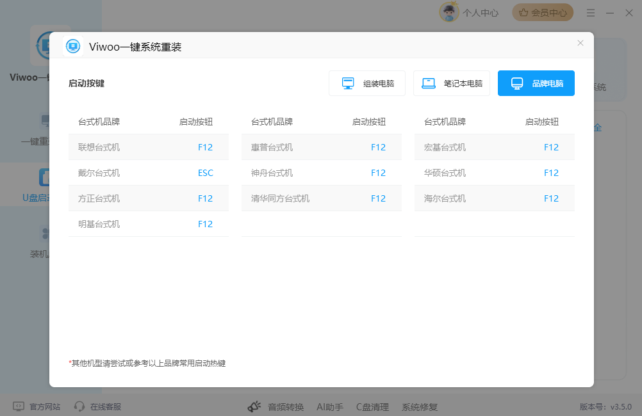Click the 其他机型 footnote text

147,364
